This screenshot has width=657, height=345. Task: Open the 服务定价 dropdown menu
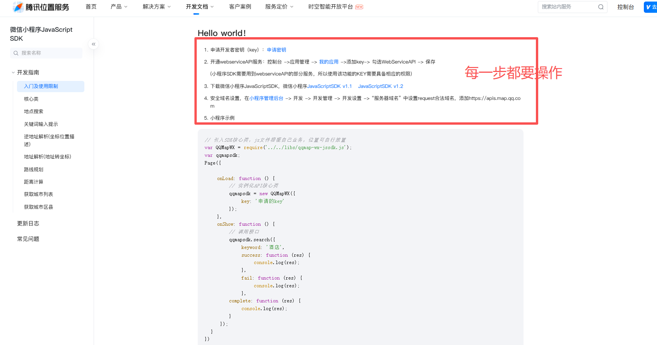pyautogui.click(x=279, y=7)
